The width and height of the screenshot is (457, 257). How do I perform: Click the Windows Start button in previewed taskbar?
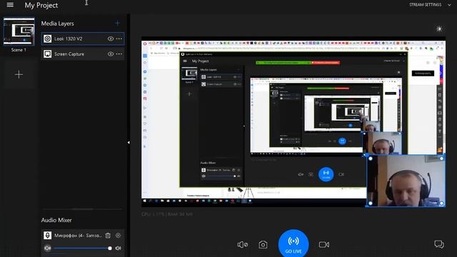click(x=144, y=201)
